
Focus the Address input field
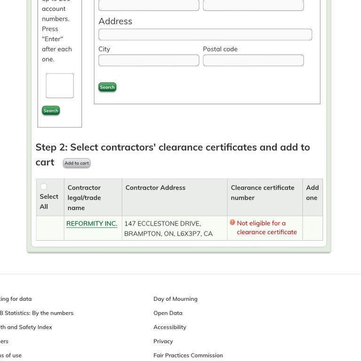205,34
